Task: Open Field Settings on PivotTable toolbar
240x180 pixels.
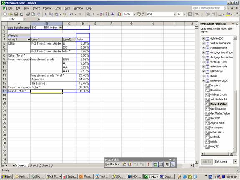Action: click(x=167, y=164)
